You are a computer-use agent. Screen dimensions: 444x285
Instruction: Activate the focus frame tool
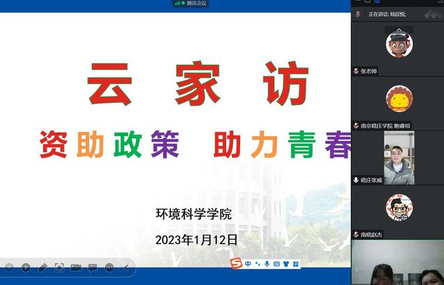coord(59,267)
